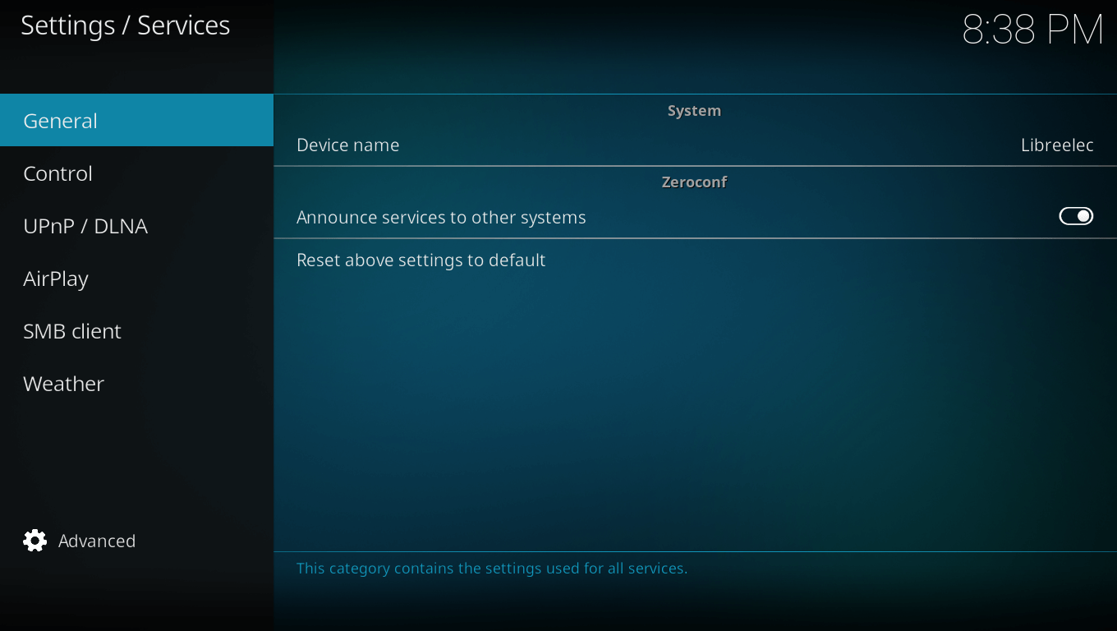Click the 'Announce services to other systems' label
Image resolution: width=1117 pixels, height=631 pixels.
[441, 218]
